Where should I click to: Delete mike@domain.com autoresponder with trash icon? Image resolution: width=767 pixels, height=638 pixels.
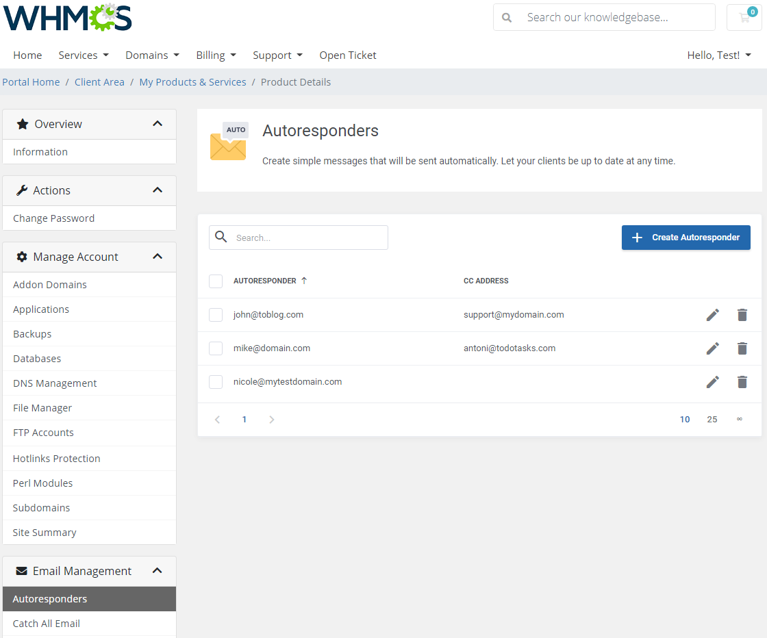pos(742,348)
